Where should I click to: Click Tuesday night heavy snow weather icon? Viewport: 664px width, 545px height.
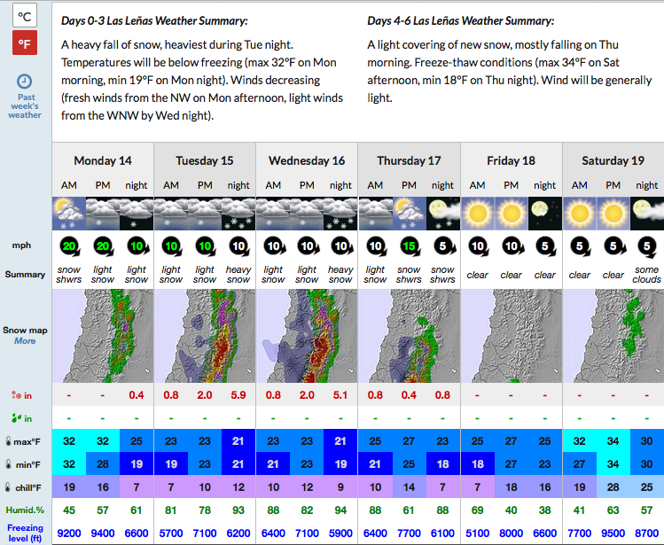(x=238, y=214)
